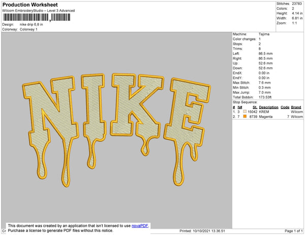Screen dimensions: 305x235
Task: Click the EndX value 0.00 in
Action: point(264,73)
